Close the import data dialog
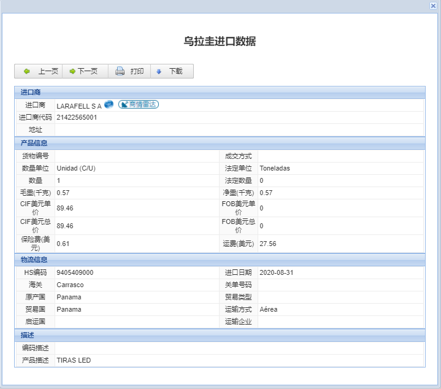This screenshot has width=441, height=389. [434, 5]
